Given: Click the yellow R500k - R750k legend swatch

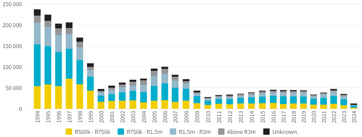Looking at the screenshot, I should (69, 132).
